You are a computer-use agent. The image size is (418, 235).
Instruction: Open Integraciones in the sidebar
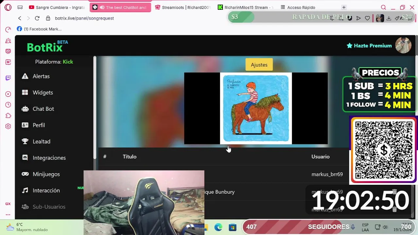coord(49,158)
